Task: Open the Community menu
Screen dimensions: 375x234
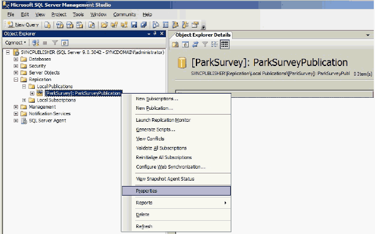Action: 124,14
